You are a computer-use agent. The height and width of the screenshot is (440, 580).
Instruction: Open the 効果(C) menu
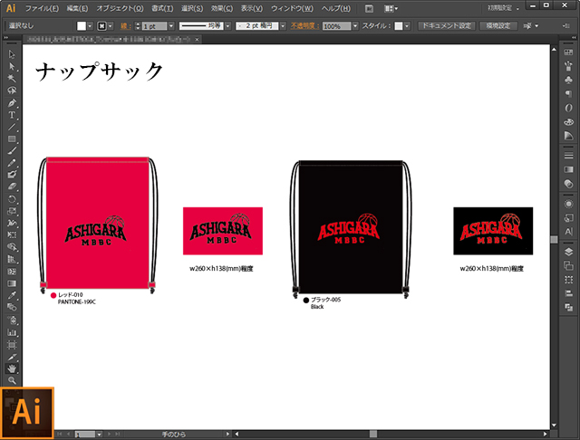coord(221,8)
